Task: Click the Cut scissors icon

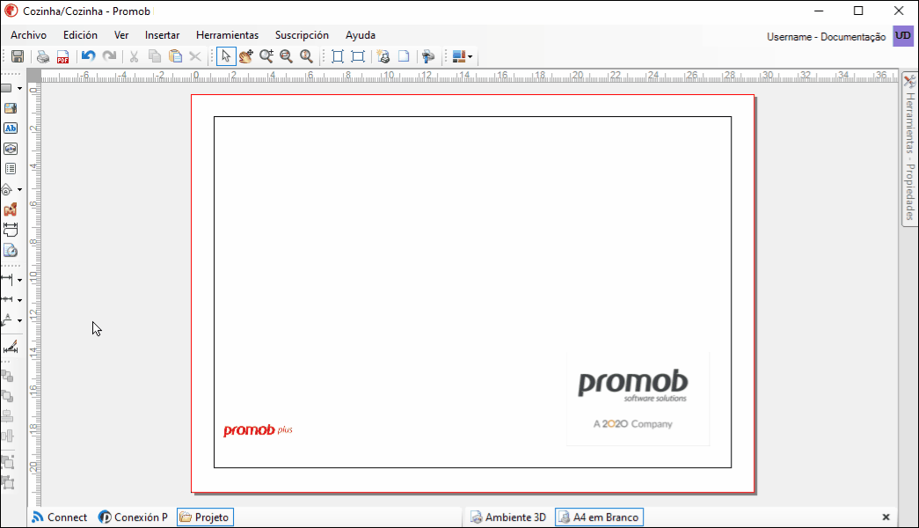Action: point(135,56)
